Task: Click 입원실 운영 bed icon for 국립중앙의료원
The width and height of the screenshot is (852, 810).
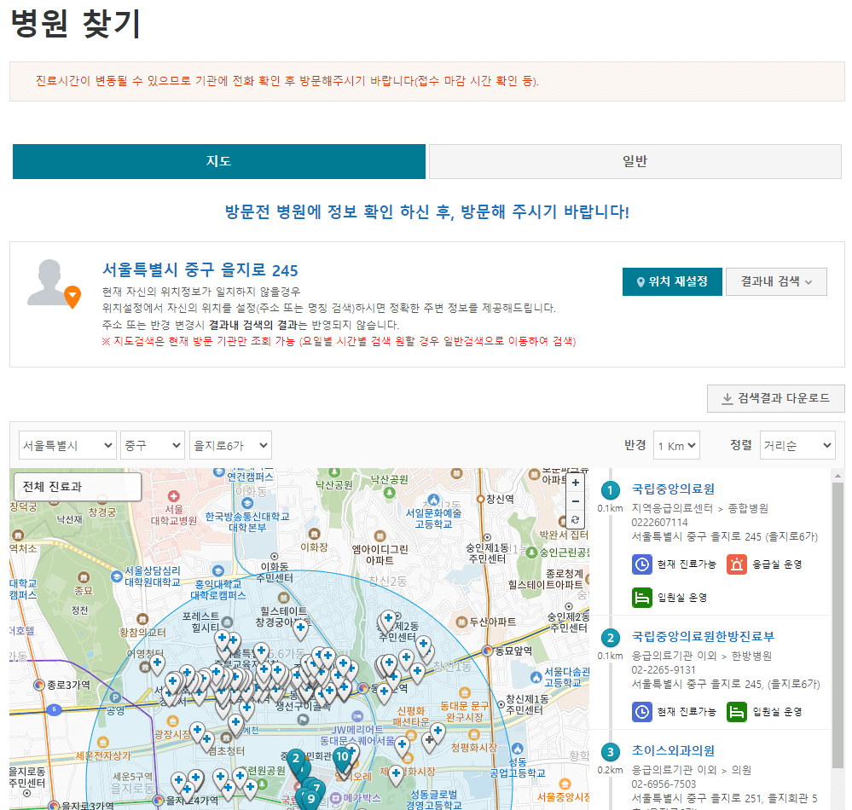Action: coord(641,598)
